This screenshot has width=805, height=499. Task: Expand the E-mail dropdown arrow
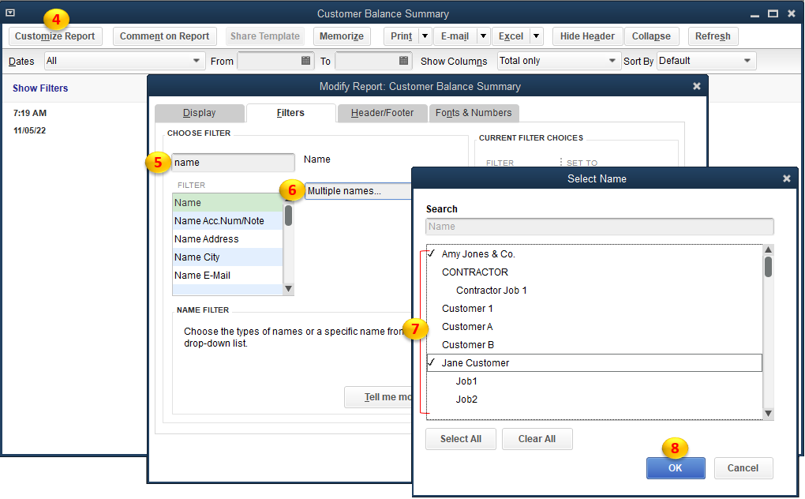coord(482,36)
